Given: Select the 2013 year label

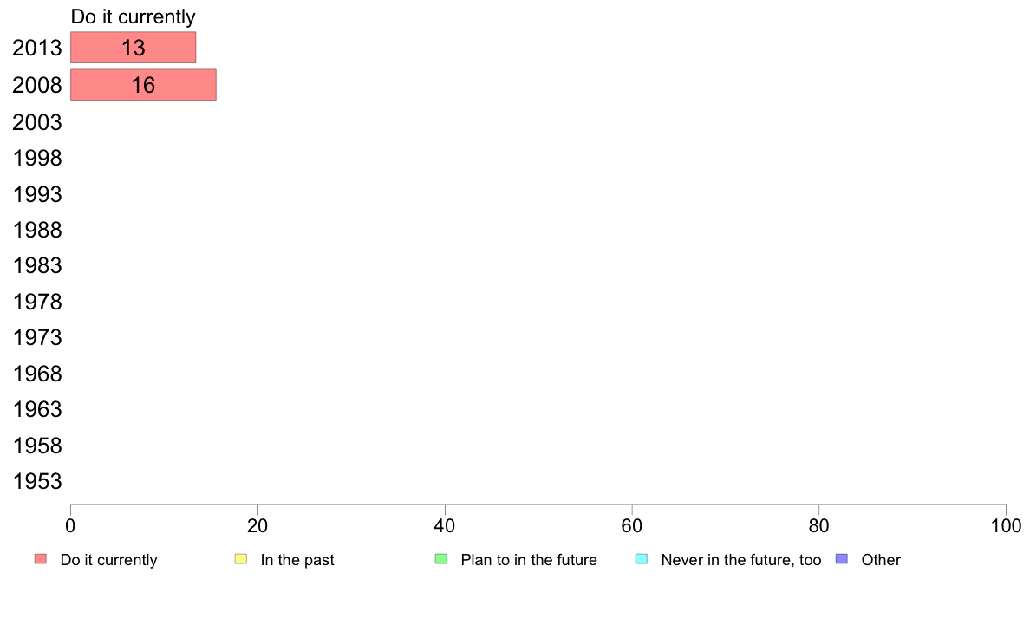Looking at the screenshot, I should pyautogui.click(x=37, y=49).
